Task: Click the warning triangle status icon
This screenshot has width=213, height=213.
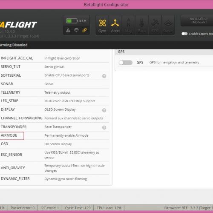Action: click(x=68, y=30)
